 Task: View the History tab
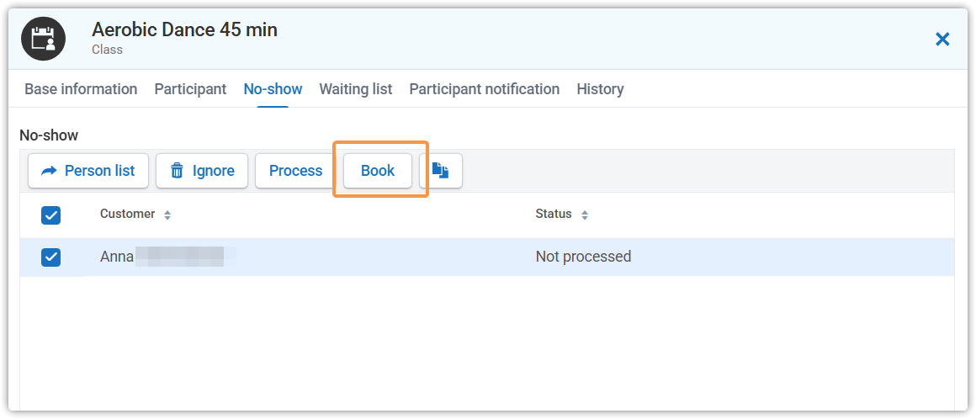pos(600,89)
